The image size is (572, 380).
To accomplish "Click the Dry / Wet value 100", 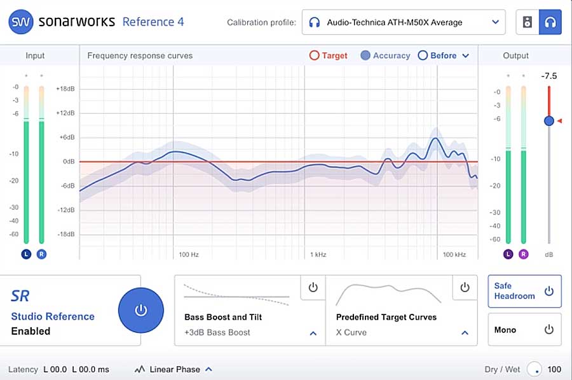I will click(554, 369).
